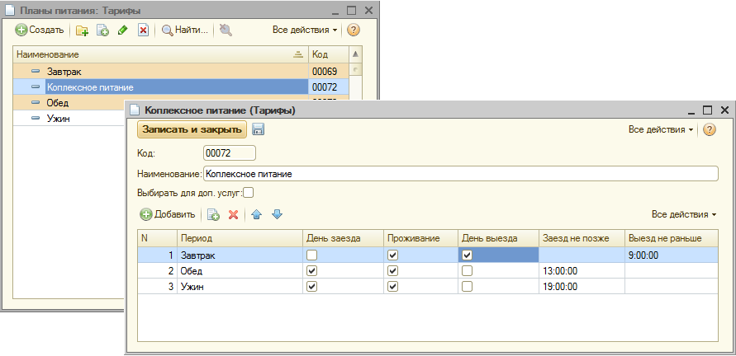Click Выезд не раньше column header
736x356 pixels.
coord(672,238)
